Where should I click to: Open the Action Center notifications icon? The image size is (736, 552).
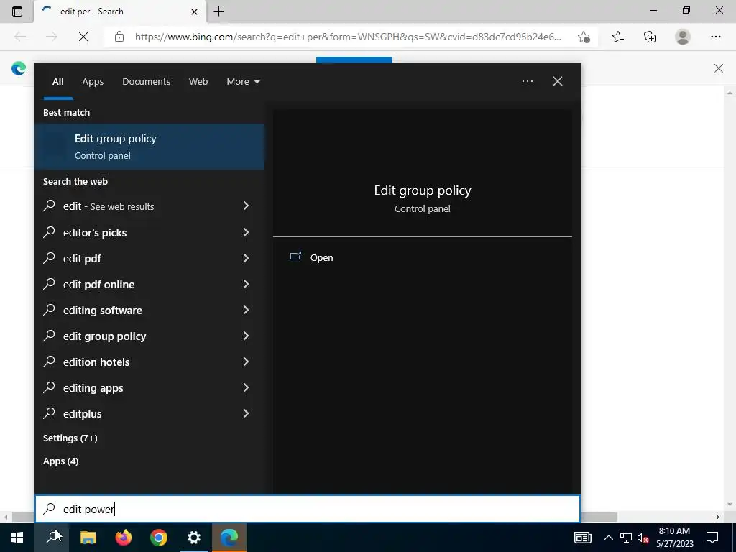712,538
